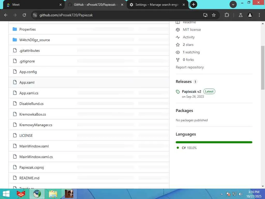265x199 pixels.
Task: Click the fork icon
Action: [178, 60]
